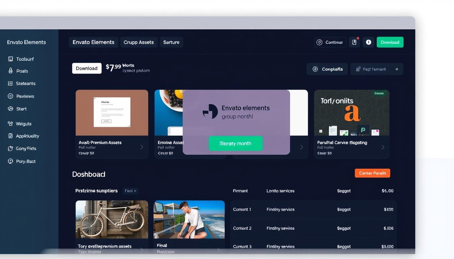
Task: Select Paviews in the sidebar
Action: coord(25,96)
